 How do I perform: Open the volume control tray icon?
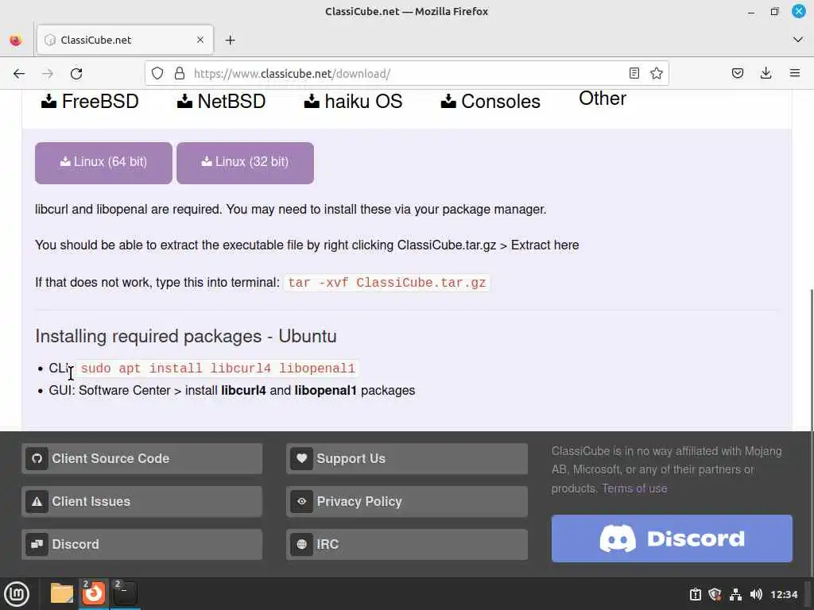pyautogui.click(x=756, y=594)
